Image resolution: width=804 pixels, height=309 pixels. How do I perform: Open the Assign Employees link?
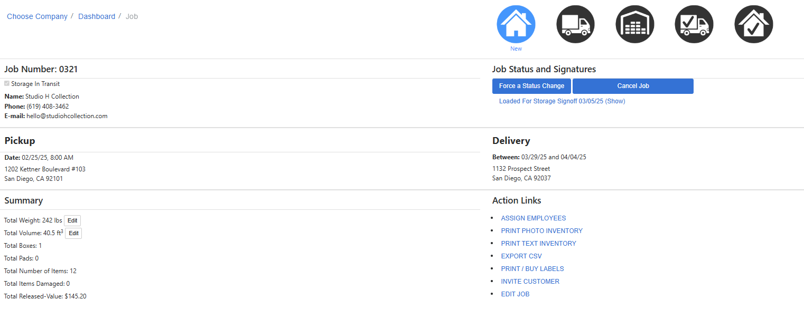(533, 218)
